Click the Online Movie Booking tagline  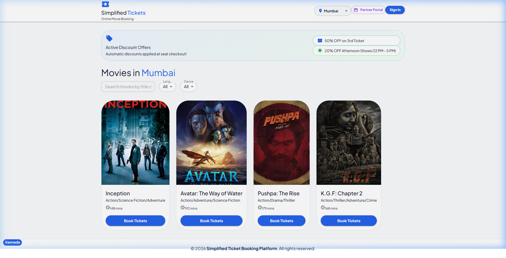118,19
